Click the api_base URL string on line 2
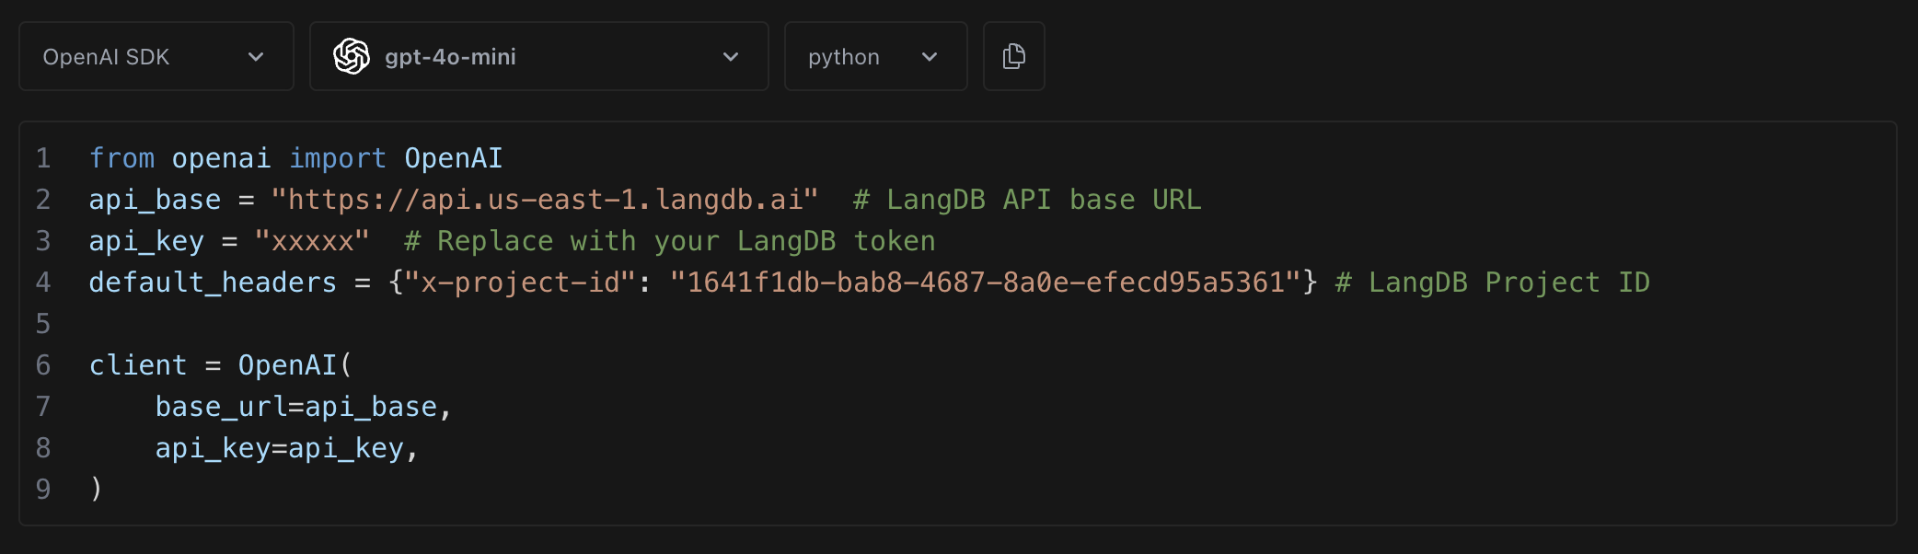 pyautogui.click(x=545, y=200)
